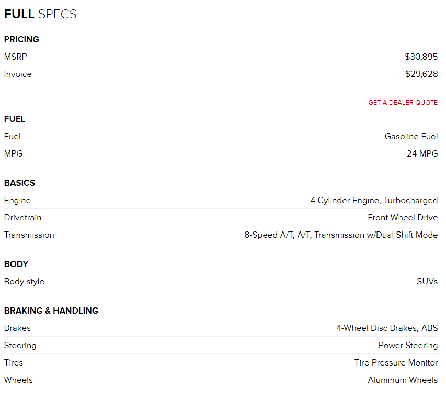The image size is (446, 398).
Task: Click the BASICS section header
Action: (19, 183)
